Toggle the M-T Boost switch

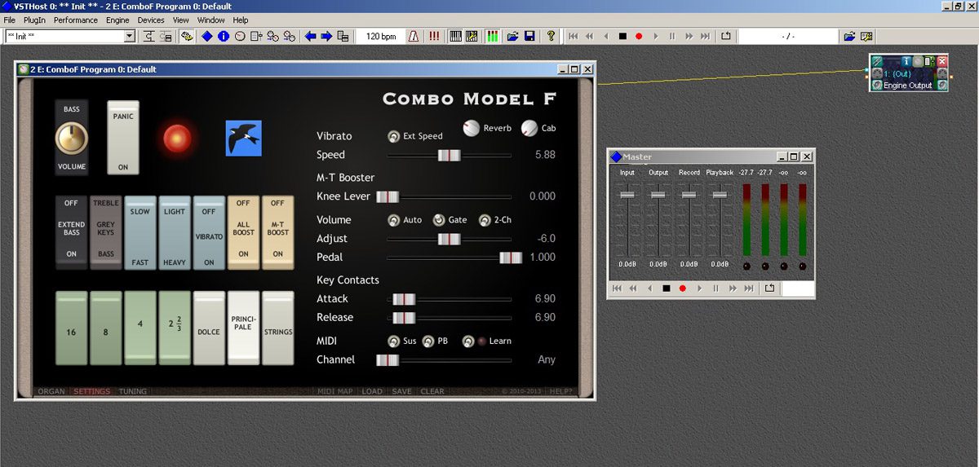tap(277, 232)
